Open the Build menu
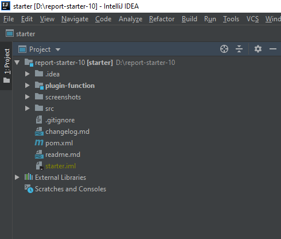This screenshot has width=281, height=239. pos(189,19)
